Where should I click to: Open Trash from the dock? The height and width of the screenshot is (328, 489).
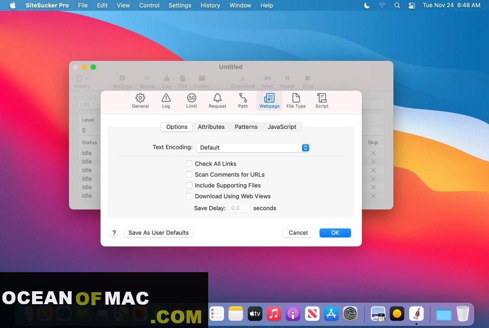coord(462,314)
